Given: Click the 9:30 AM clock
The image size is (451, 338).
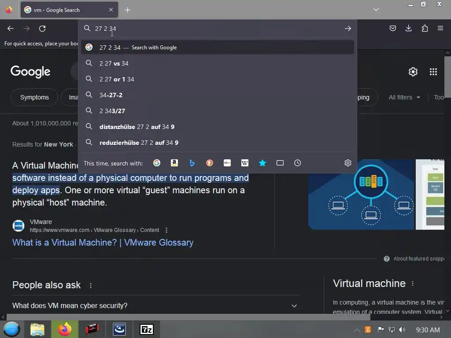Looking at the screenshot, I should pos(428,330).
